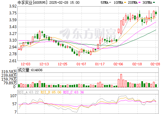Click the 01-17 date axis label

100,64
